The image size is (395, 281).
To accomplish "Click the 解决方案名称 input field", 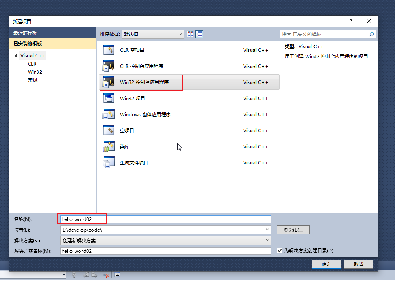I will click(166, 251).
